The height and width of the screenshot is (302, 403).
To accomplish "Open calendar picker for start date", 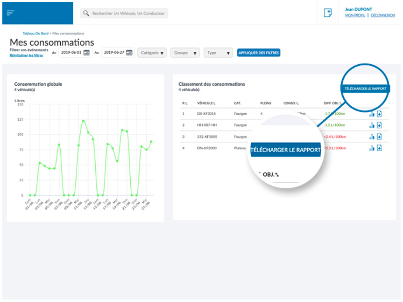I will [86, 53].
